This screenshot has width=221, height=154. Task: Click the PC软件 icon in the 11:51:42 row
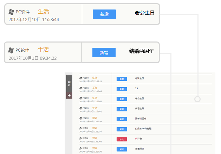tap(80, 108)
